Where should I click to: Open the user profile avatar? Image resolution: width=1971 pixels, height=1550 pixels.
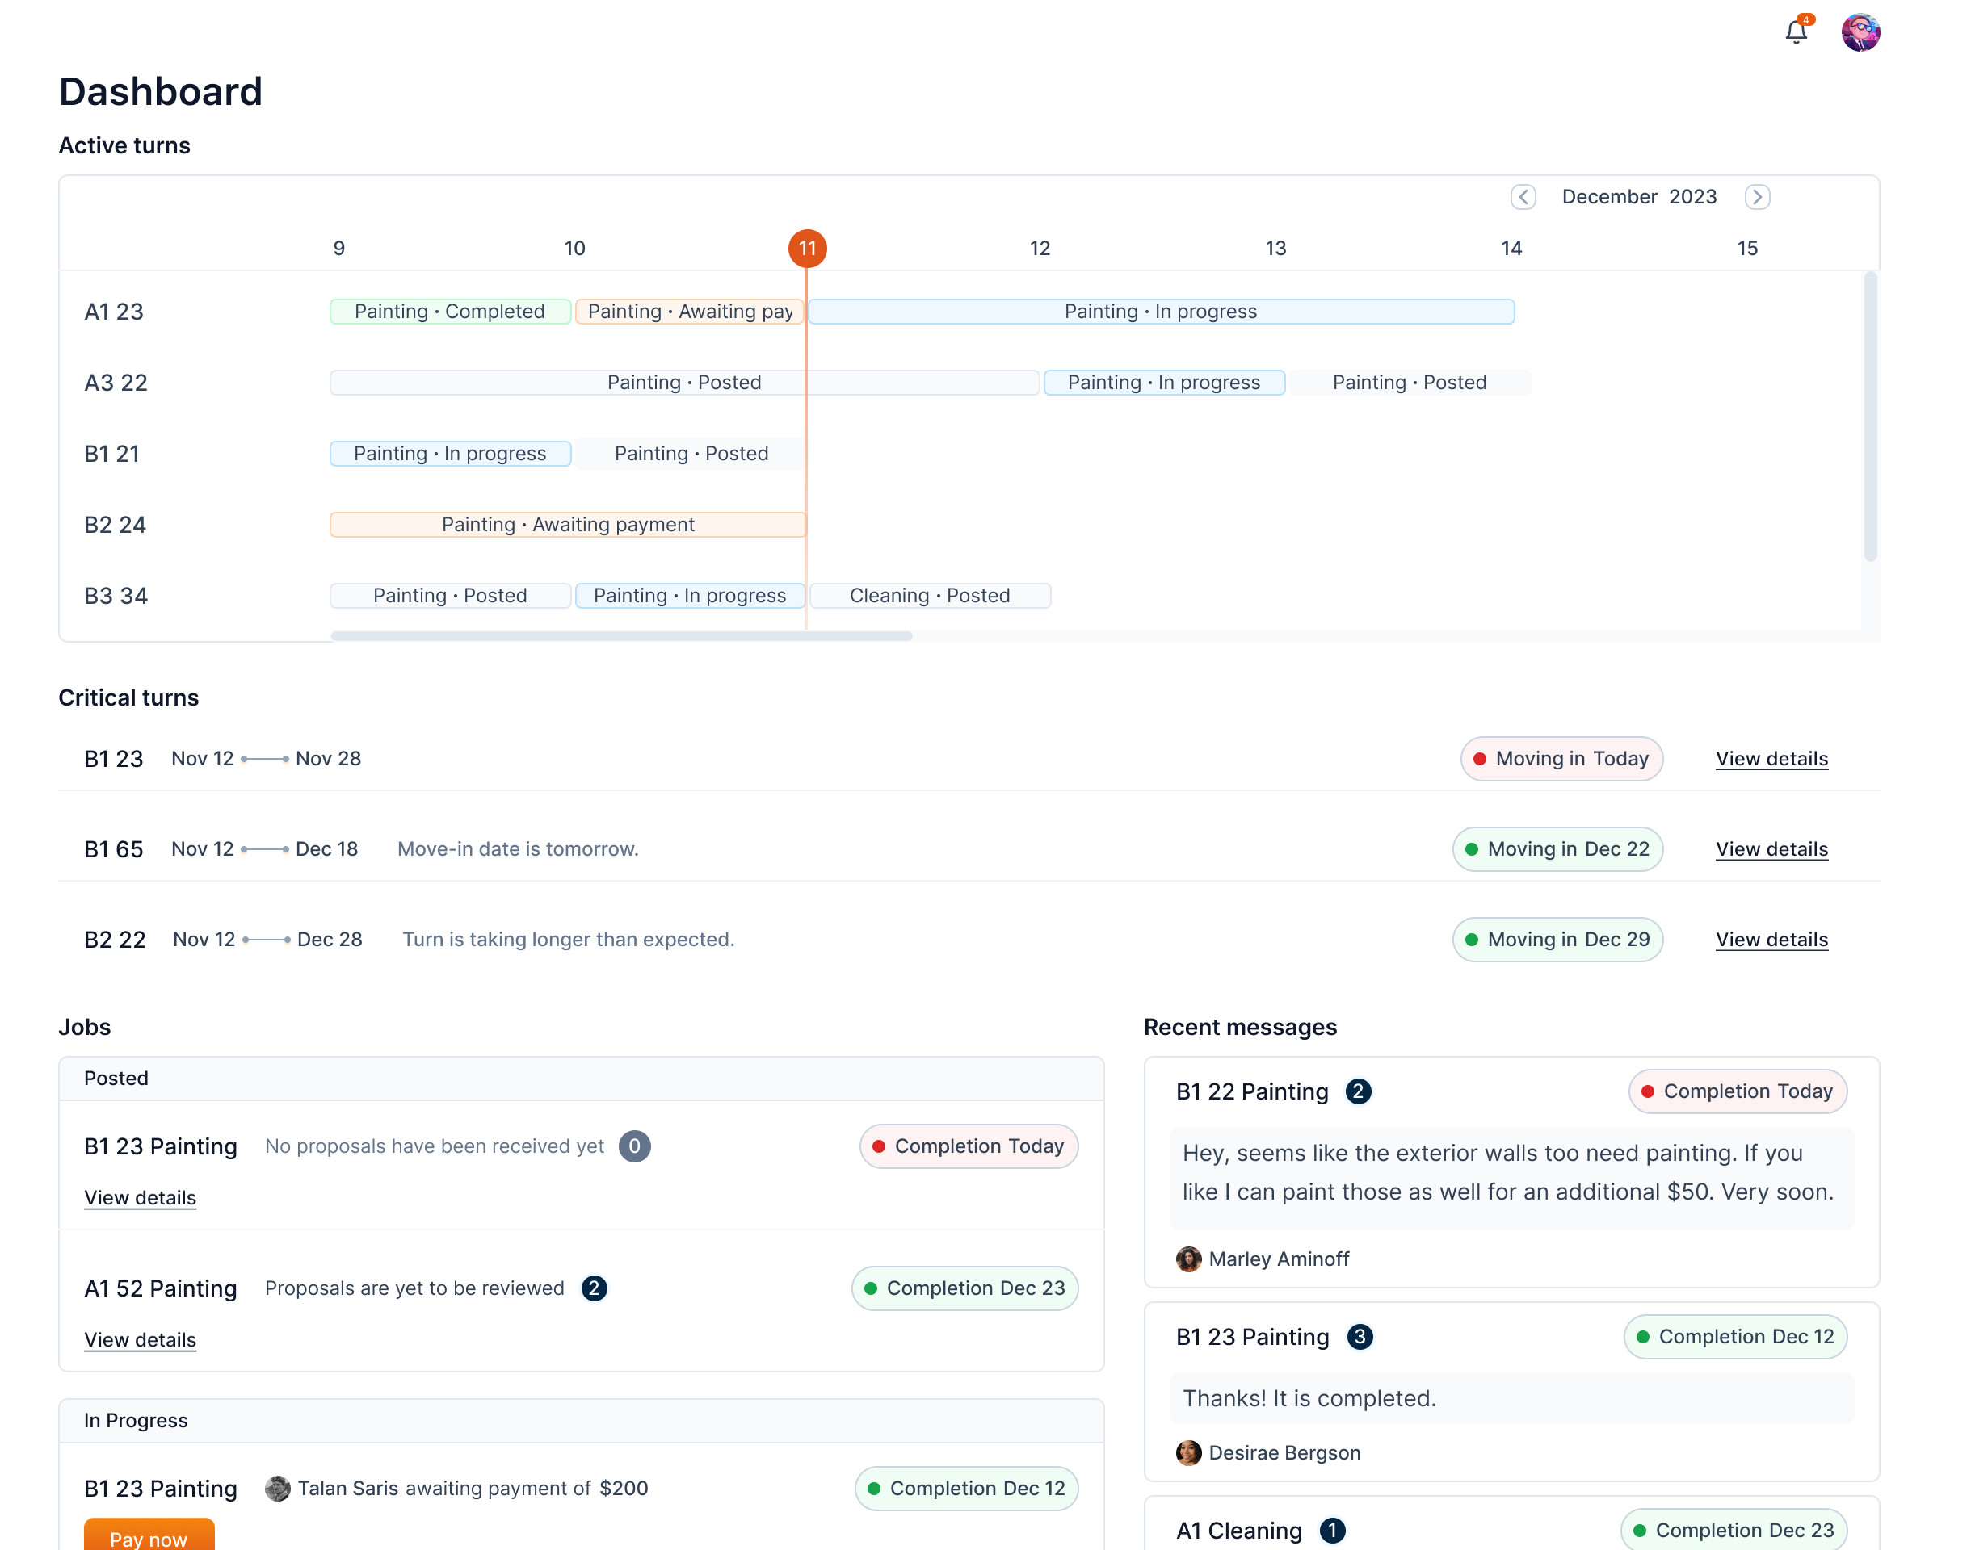pos(1860,32)
